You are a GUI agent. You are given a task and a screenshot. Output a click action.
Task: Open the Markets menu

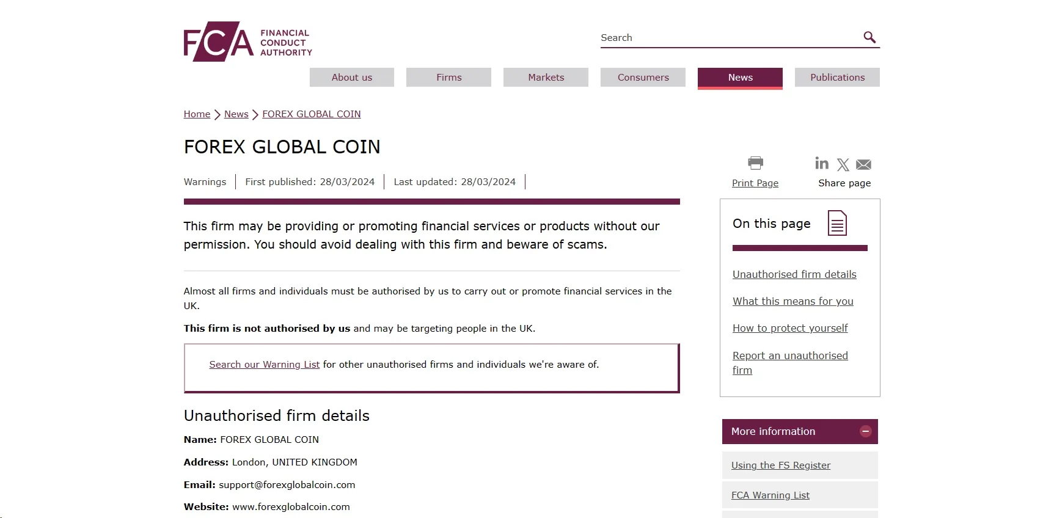[546, 78]
